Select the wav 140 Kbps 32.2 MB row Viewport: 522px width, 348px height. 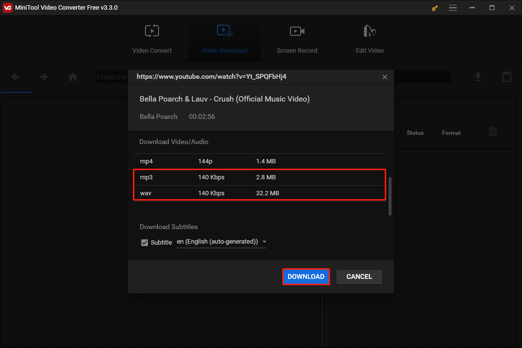click(260, 193)
